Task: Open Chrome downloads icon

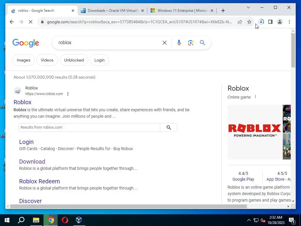Action: pyautogui.click(x=261, y=22)
